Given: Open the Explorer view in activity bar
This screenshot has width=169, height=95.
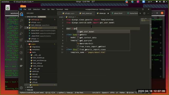Looking at the screenshot, I should (21, 14).
